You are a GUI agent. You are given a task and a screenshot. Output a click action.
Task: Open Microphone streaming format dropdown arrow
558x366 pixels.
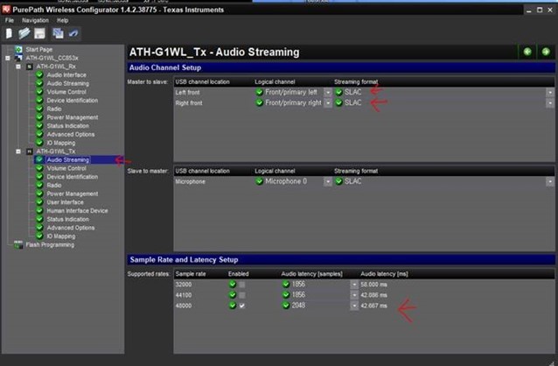(x=550, y=182)
